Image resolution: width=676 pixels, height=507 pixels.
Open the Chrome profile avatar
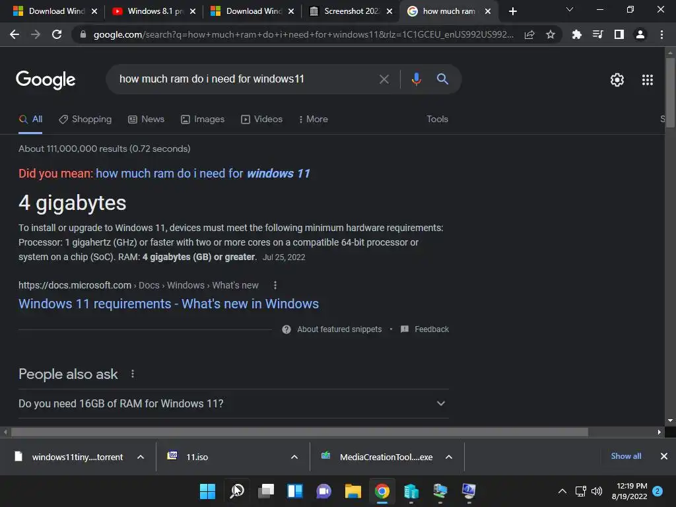tap(640, 34)
